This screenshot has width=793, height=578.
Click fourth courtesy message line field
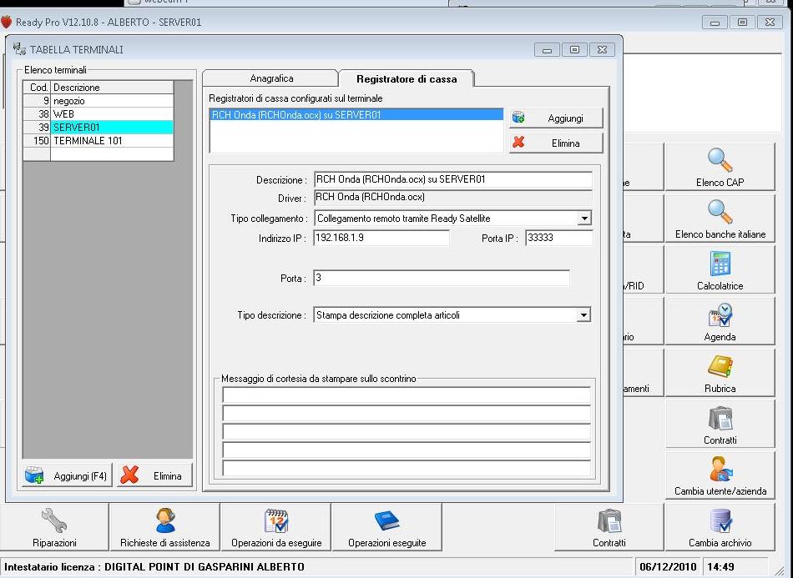(407, 450)
